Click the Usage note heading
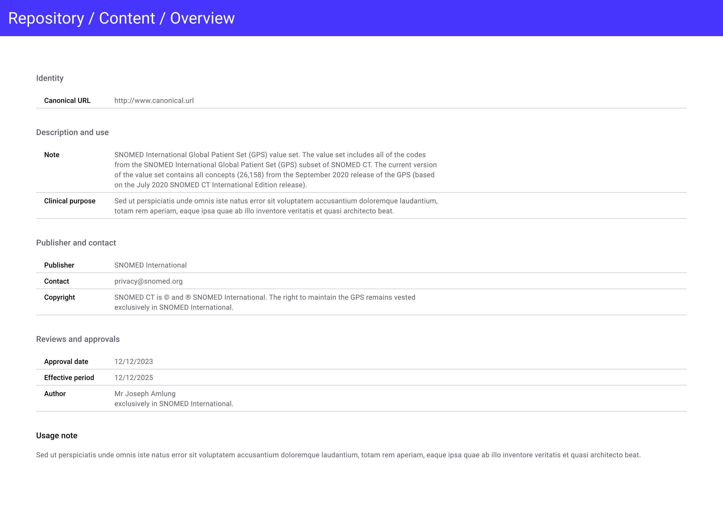This screenshot has height=514, width=723. click(57, 435)
